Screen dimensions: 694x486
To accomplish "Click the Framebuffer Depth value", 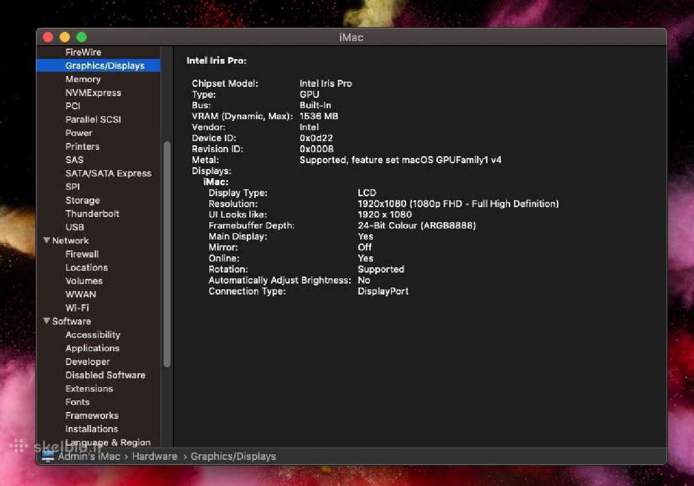I will [x=416, y=226].
